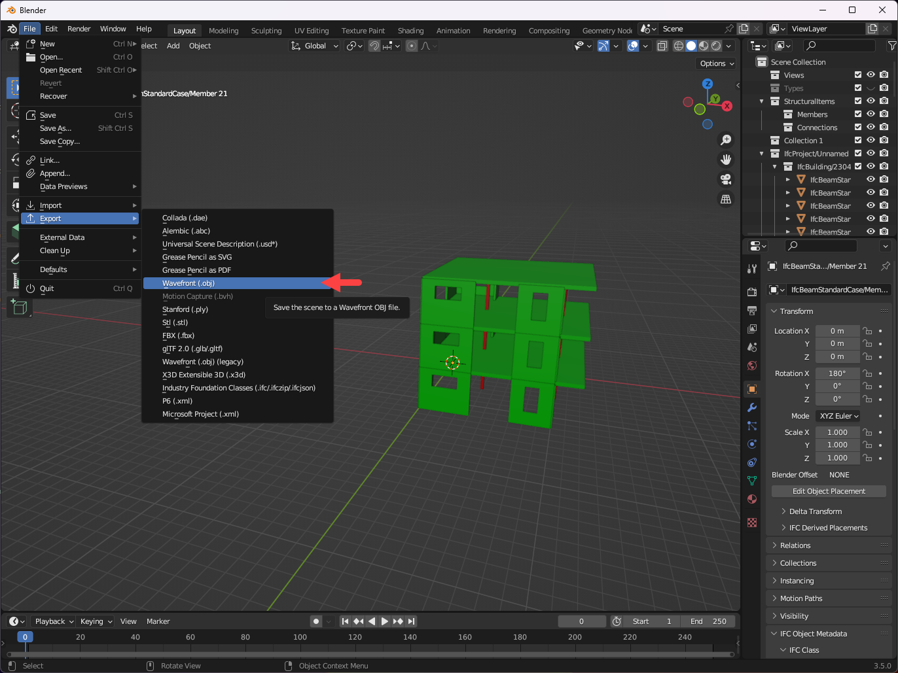Open the Physics properties tab icon
Viewport: 898px width, 673px height.
(752, 444)
